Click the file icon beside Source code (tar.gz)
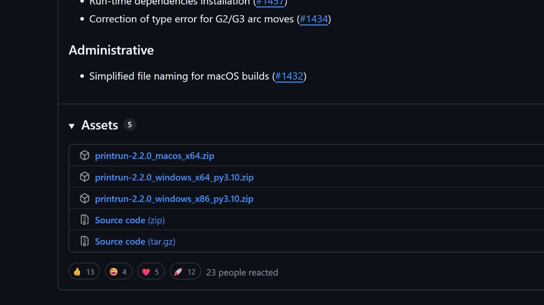The image size is (544, 305). pyautogui.click(x=84, y=241)
